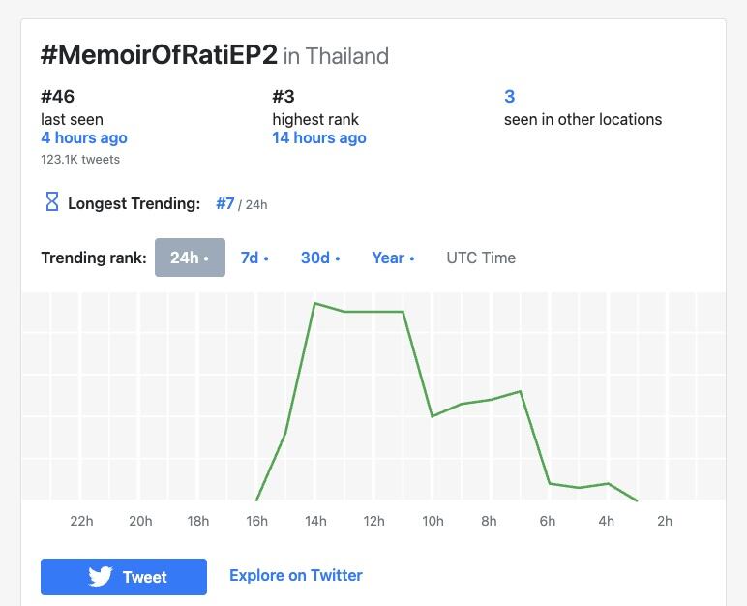
Task: Click the chart line point above 10h
Action: click(433, 416)
